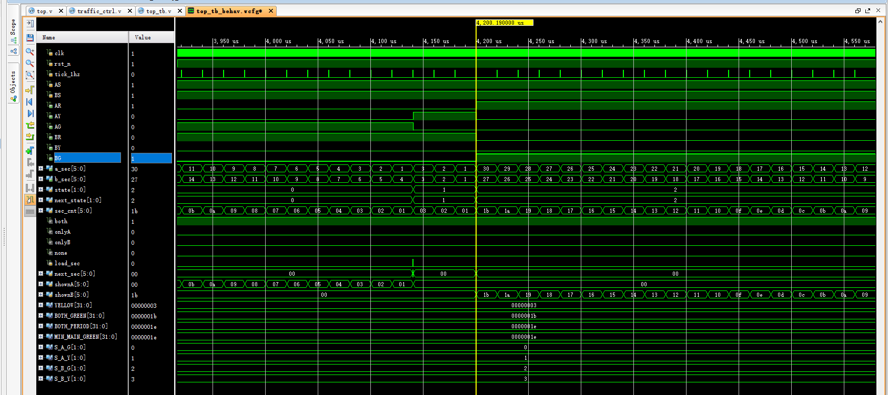Image resolution: width=888 pixels, height=395 pixels.
Task: Click the Value column header
Action: click(x=152, y=37)
